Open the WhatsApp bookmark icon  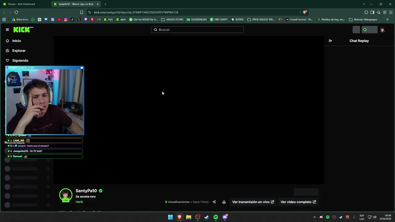(33, 19)
